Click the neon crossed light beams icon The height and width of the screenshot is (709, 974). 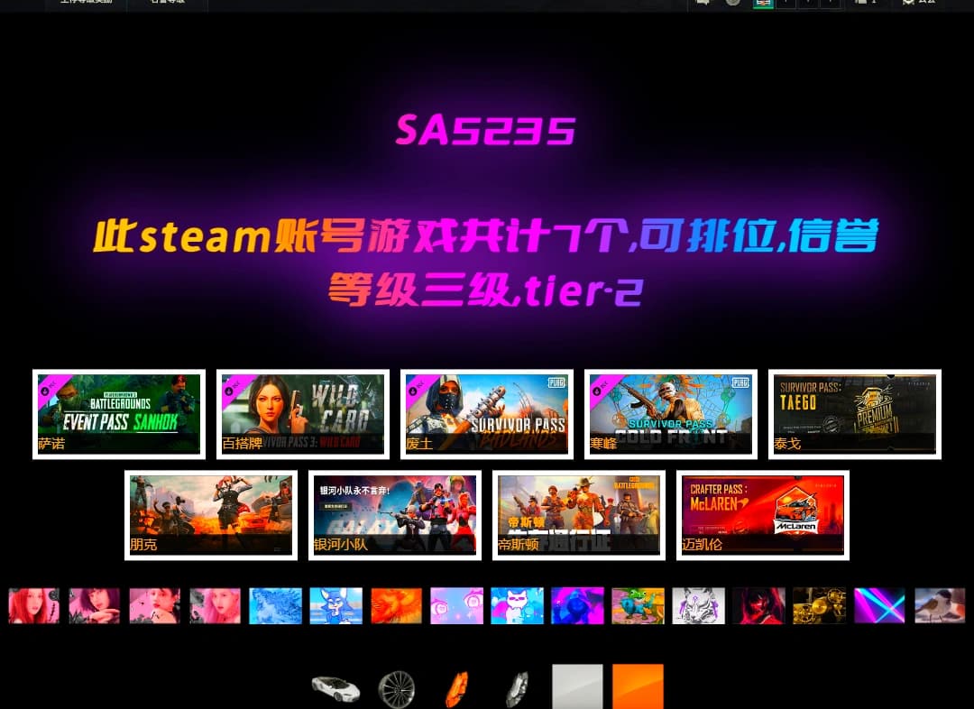click(879, 606)
